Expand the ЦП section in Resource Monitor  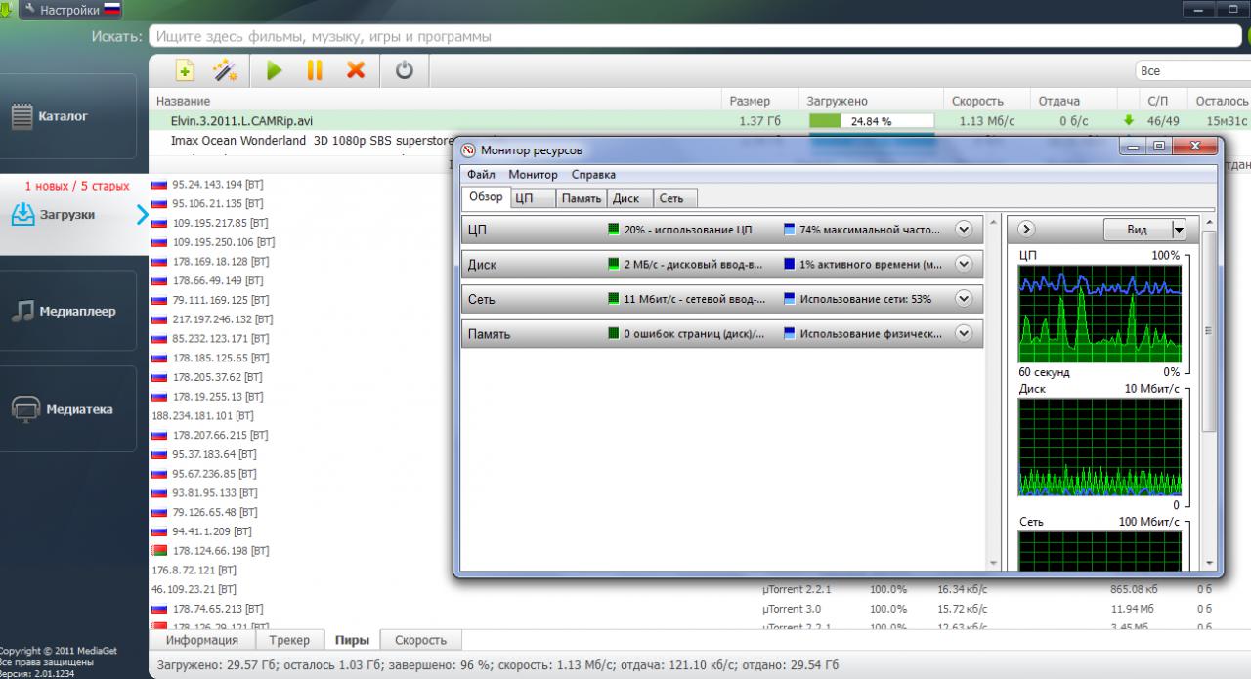pos(964,230)
